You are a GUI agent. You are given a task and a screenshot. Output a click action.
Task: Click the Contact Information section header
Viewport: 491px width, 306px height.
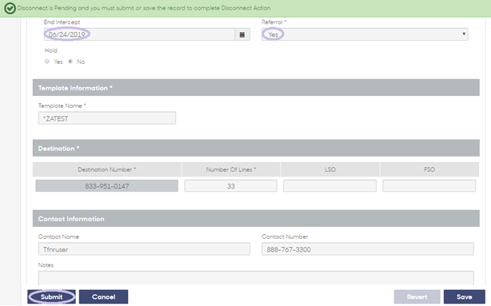point(256,218)
